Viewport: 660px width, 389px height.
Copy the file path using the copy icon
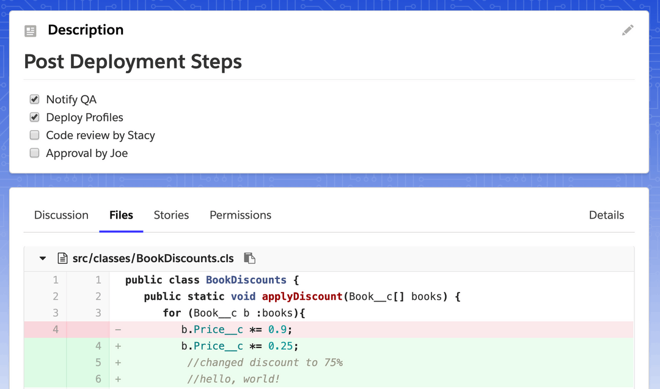click(x=249, y=258)
